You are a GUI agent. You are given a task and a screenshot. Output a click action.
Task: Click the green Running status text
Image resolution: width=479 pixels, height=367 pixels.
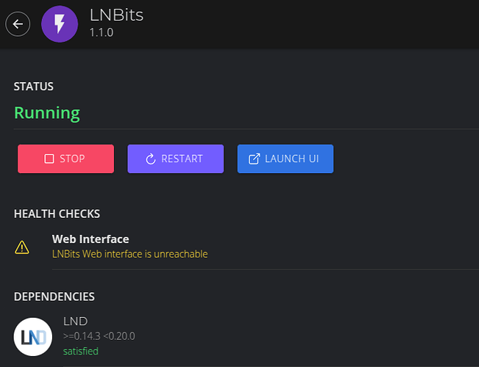47,113
